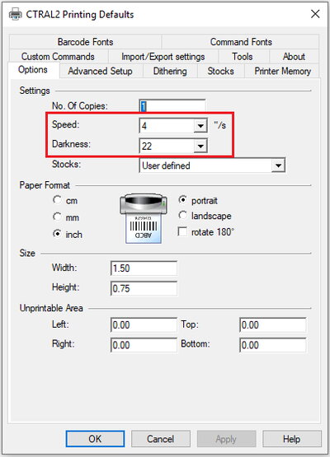Viewport: 330px width, 457px height.
Task: Click the OK button
Action: click(x=95, y=439)
